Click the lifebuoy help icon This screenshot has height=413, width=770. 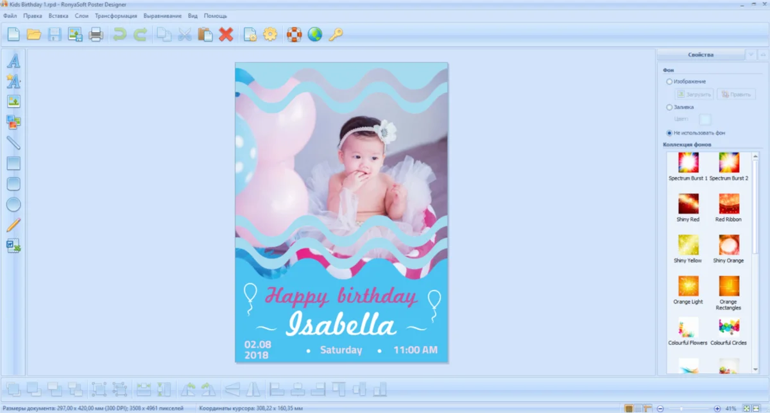294,35
